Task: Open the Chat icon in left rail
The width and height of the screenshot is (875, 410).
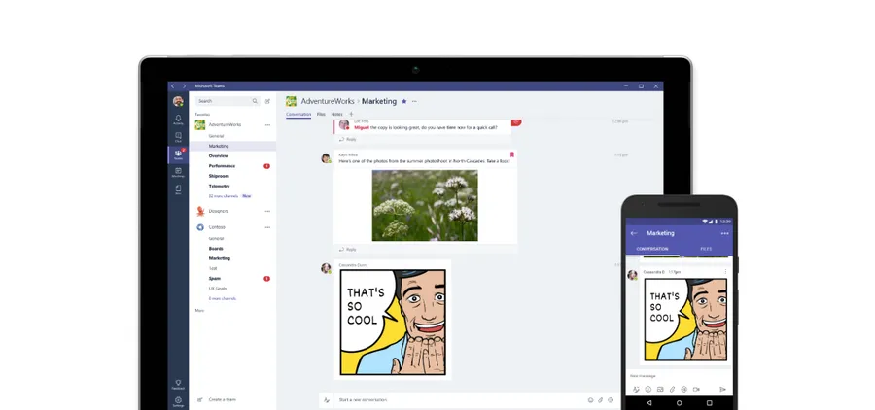Action: tap(178, 137)
